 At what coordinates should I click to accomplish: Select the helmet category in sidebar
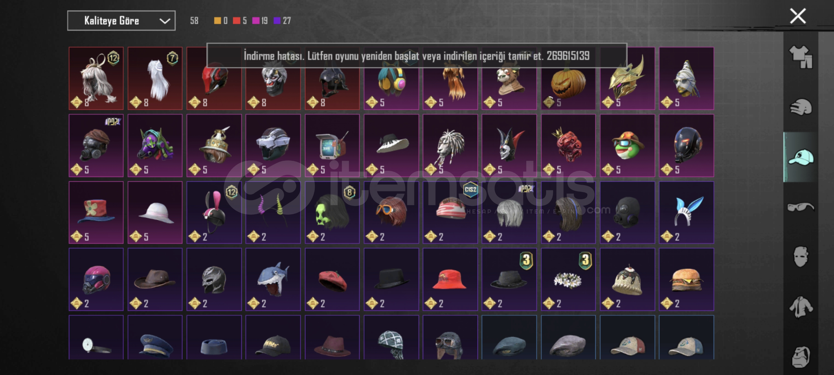pyautogui.click(x=801, y=107)
